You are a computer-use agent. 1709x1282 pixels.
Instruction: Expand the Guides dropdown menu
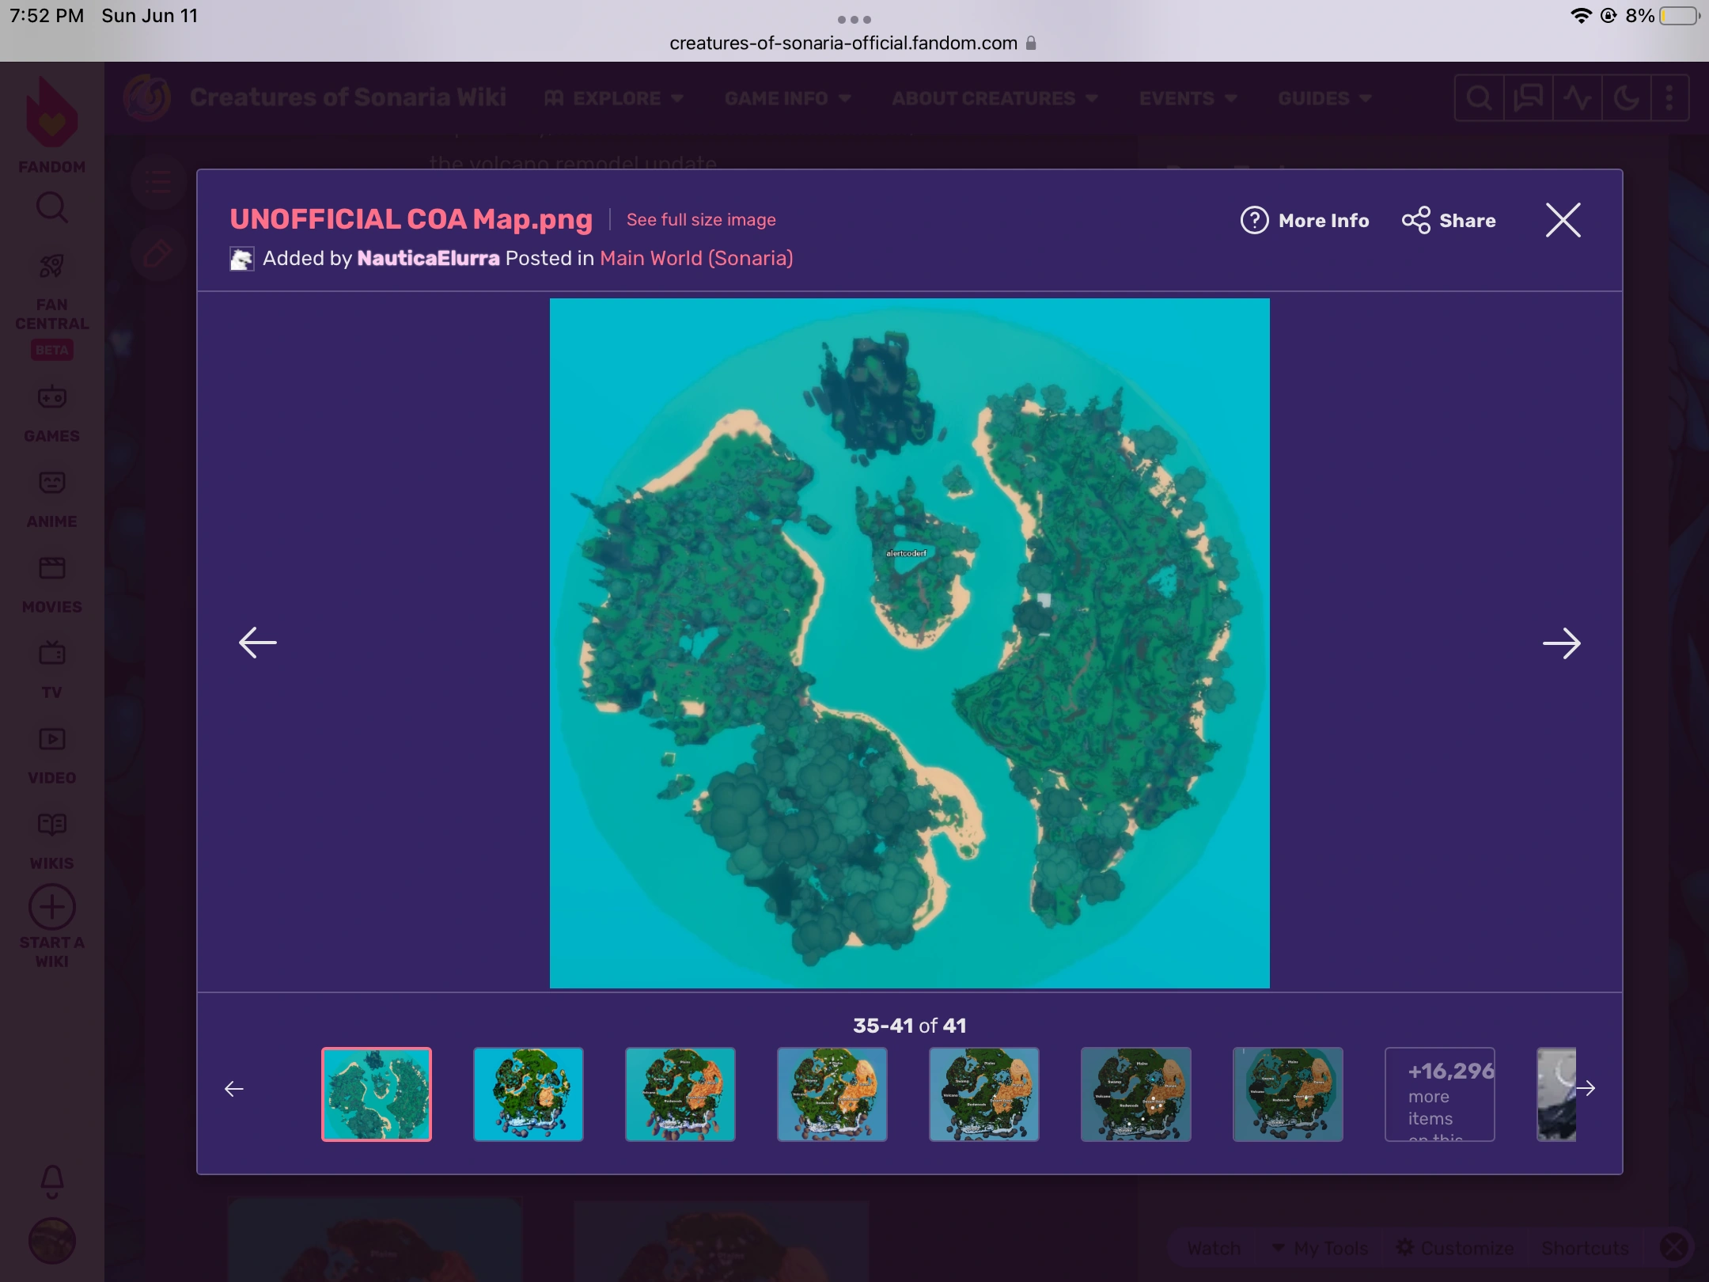(x=1325, y=98)
